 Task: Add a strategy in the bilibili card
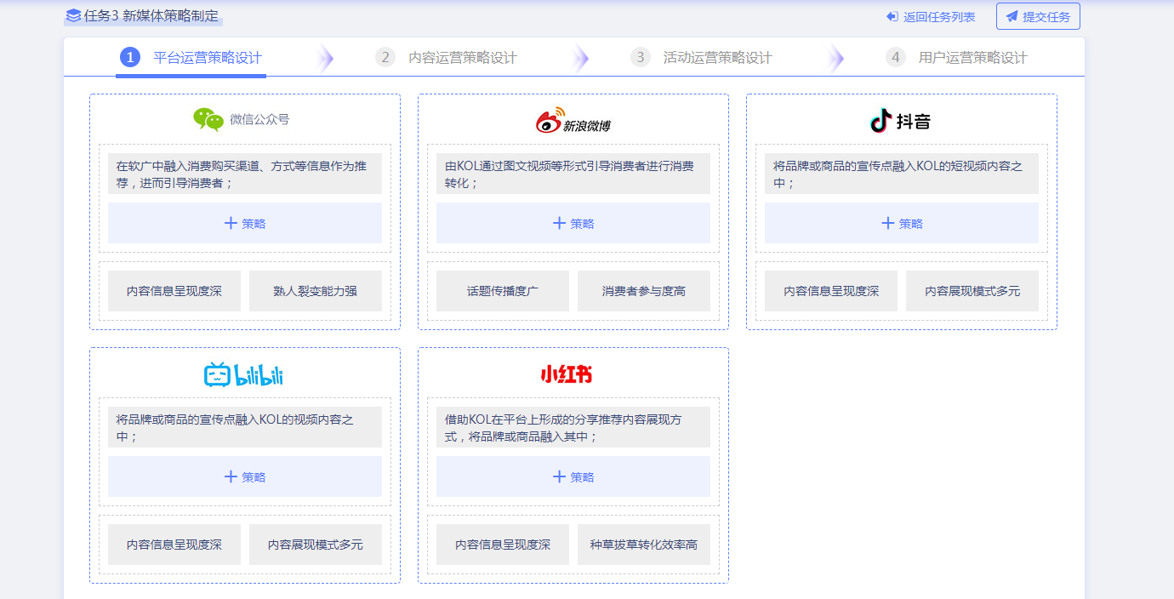pos(245,476)
